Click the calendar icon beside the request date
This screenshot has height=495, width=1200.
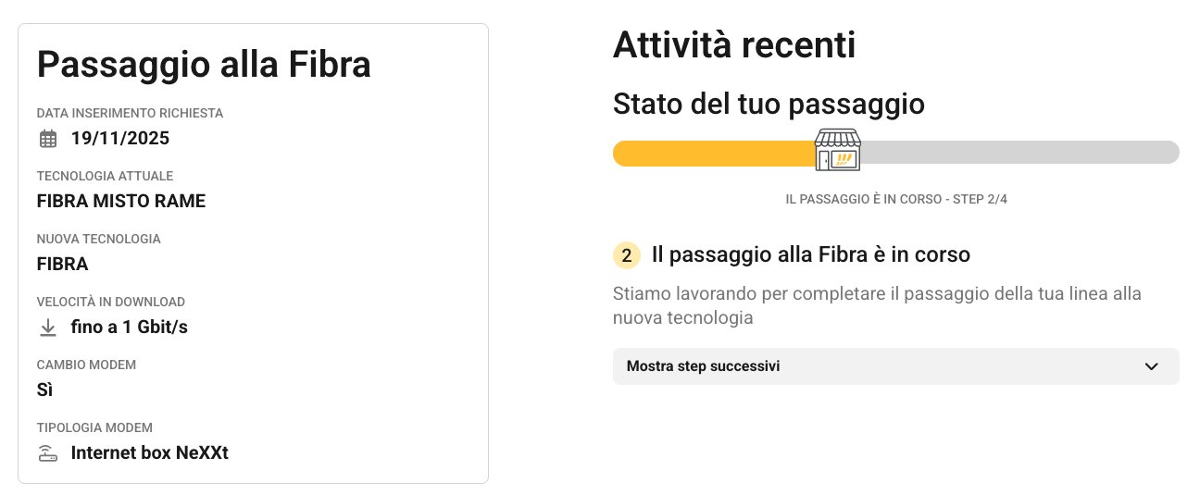coord(48,139)
